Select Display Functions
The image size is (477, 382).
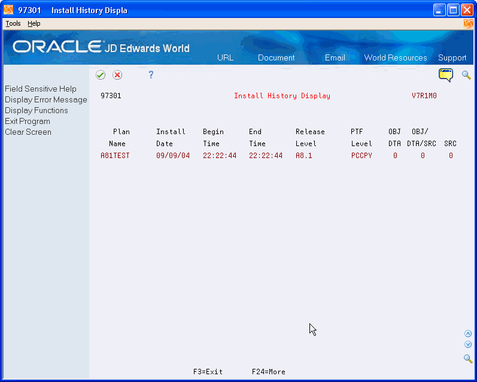[x=36, y=111]
